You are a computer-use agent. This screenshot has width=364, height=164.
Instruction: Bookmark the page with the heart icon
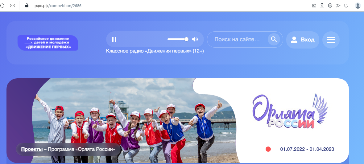tap(346, 6)
